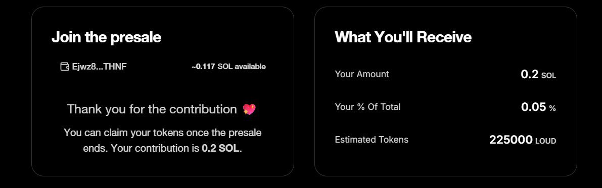
Task: Click the 0.05 % value
Action: [538, 107]
